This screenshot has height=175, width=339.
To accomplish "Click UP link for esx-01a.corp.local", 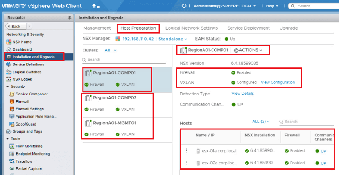I will [323, 151].
